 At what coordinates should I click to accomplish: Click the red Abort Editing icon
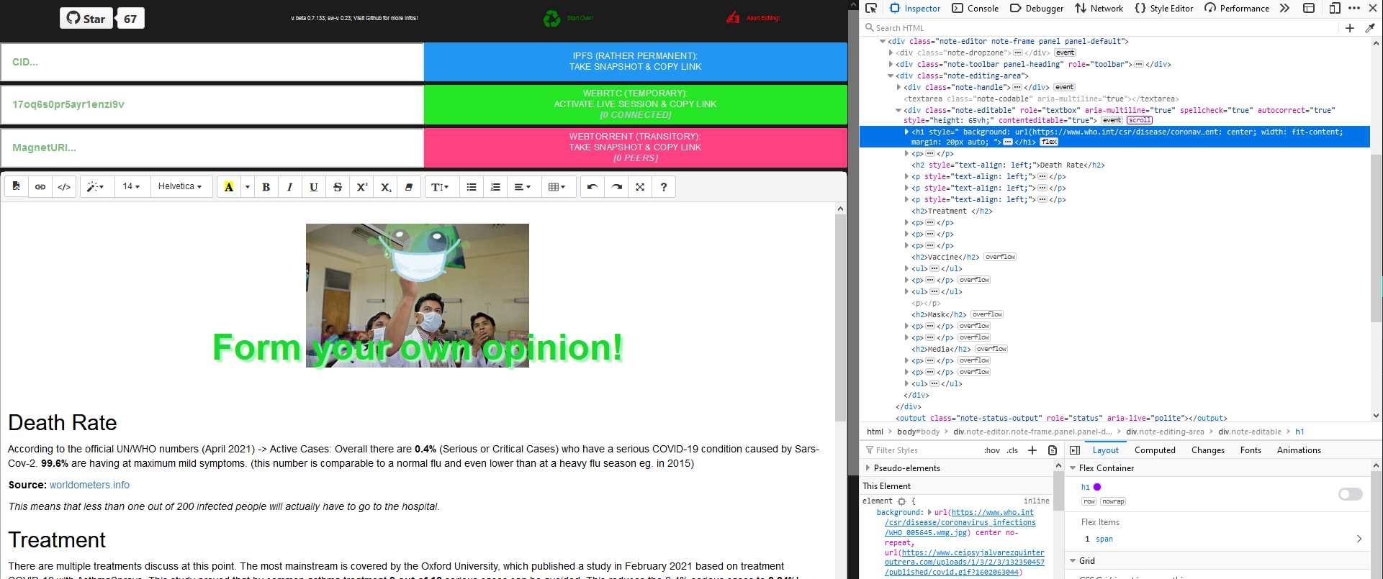733,18
